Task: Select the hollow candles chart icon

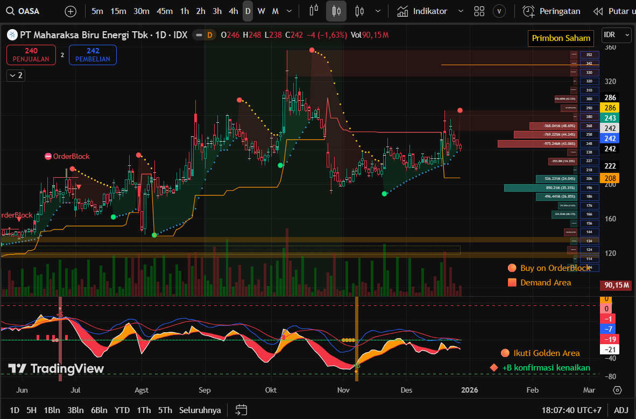Action: [359, 11]
